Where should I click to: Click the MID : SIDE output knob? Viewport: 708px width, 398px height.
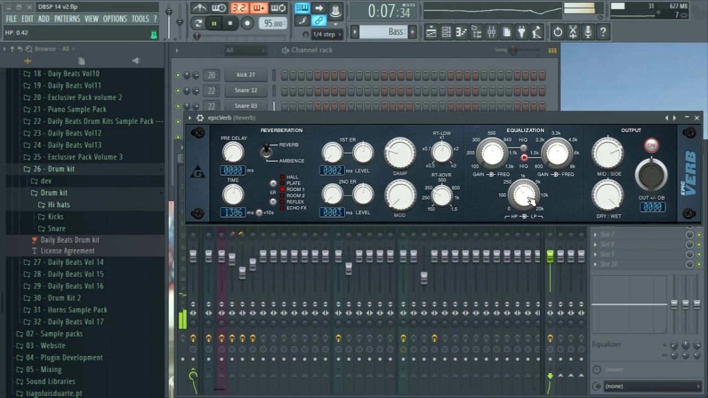[607, 153]
